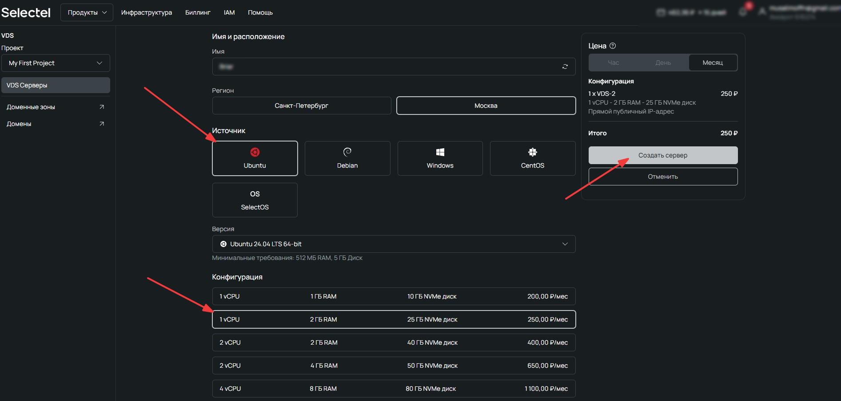This screenshot has width=841, height=401.
Task: Click the VDS sidebar title
Action: tap(8, 35)
